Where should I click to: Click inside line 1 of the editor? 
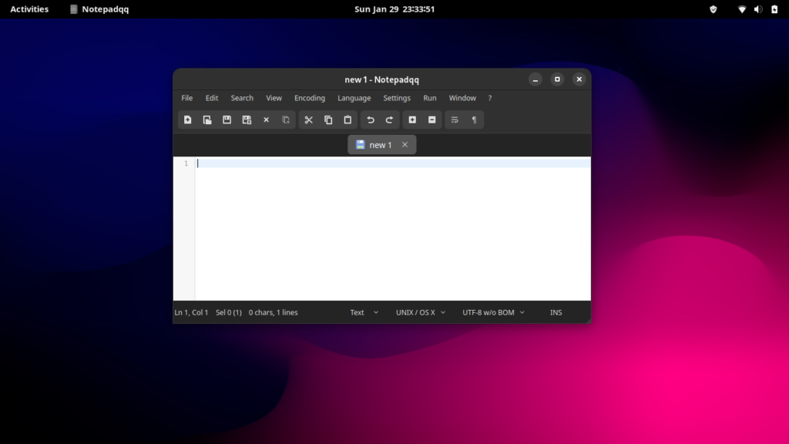click(385, 163)
